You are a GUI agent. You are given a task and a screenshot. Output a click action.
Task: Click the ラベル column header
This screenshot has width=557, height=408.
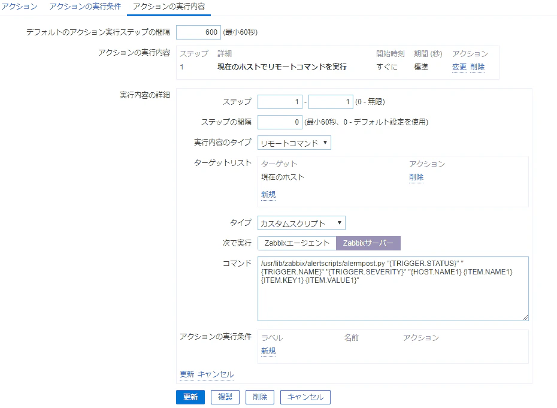[272, 338]
